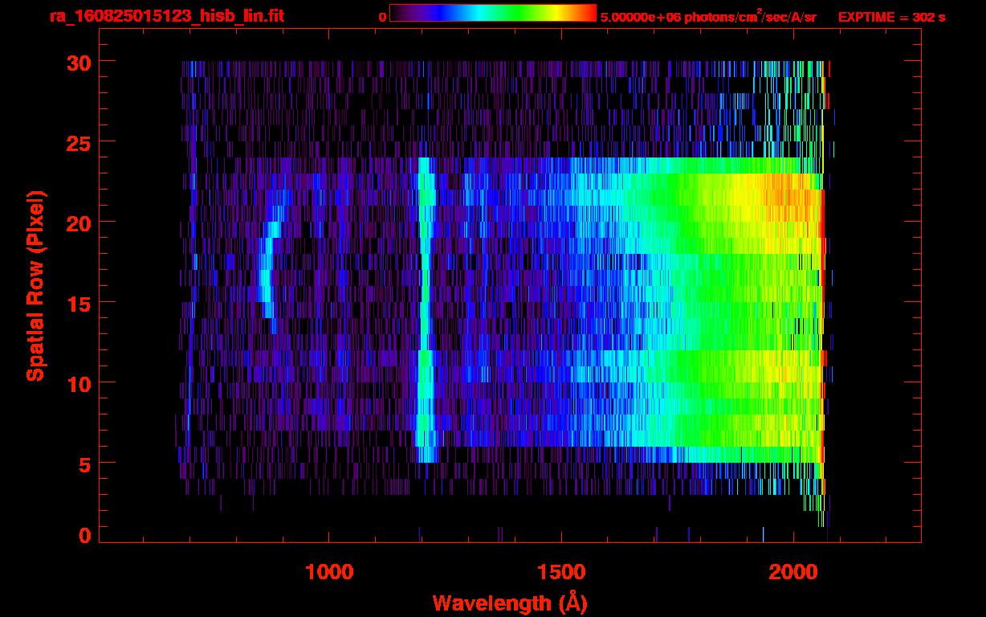986x617 pixels.
Task: Click the 0 label at colorbar start
Action: [382, 17]
